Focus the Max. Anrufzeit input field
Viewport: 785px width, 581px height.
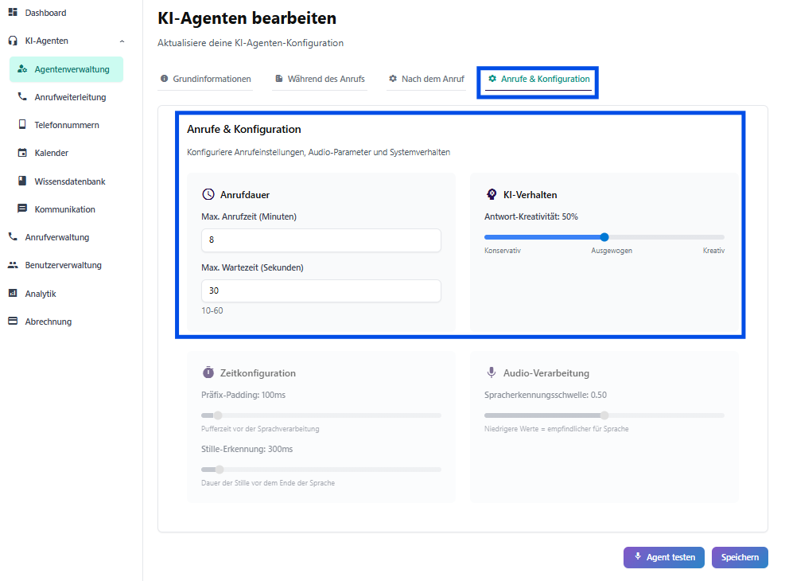pos(321,240)
